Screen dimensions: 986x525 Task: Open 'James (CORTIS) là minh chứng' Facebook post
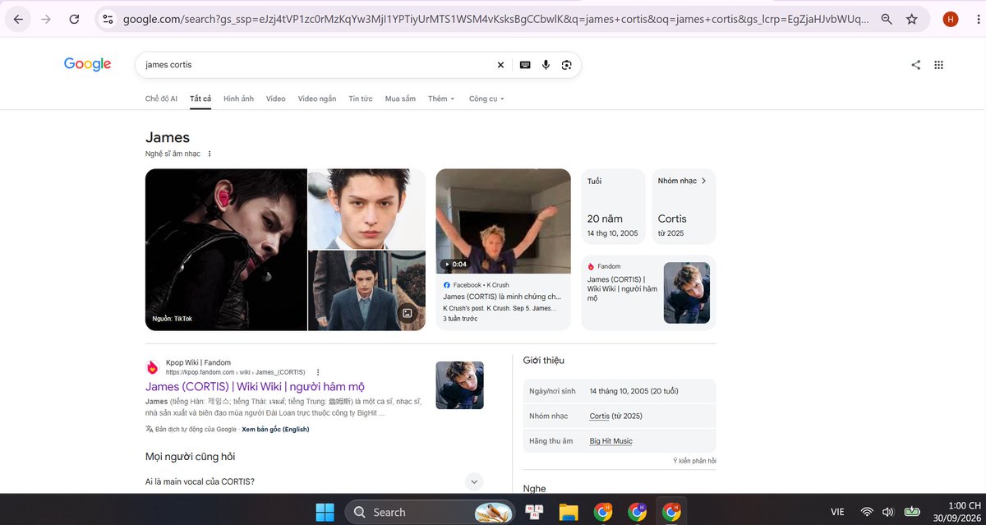(502, 296)
